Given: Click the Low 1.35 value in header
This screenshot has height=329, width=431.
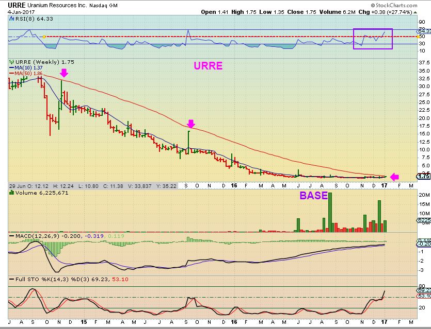Looking at the screenshot, I should pyautogui.click(x=272, y=12).
